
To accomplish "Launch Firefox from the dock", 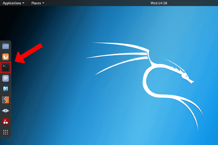I will tap(5, 57).
